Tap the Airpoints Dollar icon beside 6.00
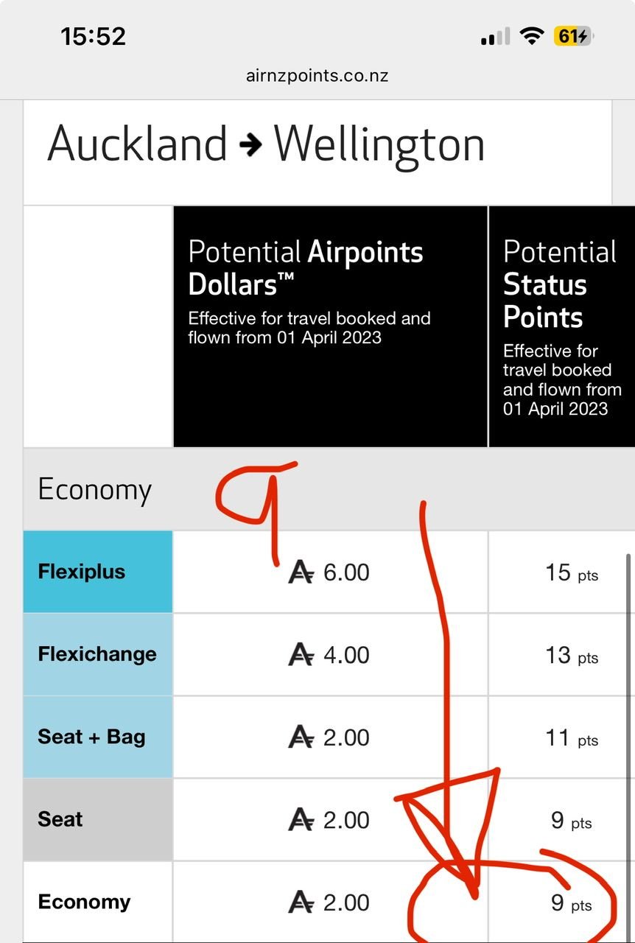 pos(301,572)
